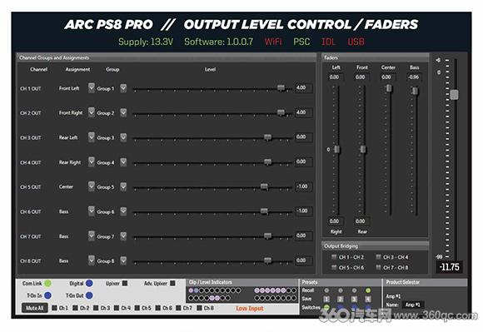Click the CH 5 OUT level slider handle
This screenshot has width=483, height=332.
tap(264, 186)
